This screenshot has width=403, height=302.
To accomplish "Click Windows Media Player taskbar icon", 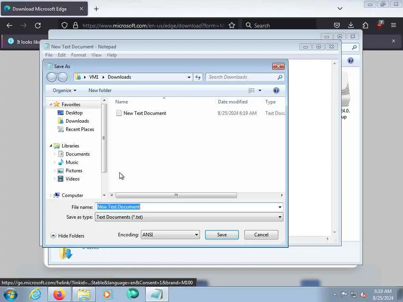I will pyautogui.click(x=108, y=294).
